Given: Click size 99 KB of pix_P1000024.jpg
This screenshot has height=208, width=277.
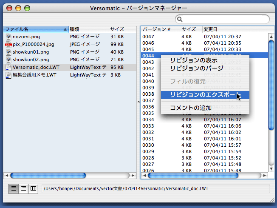Looking at the screenshot, I should (117, 44).
